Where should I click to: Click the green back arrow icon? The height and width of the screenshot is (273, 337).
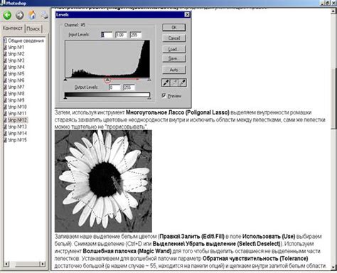coord(7,15)
